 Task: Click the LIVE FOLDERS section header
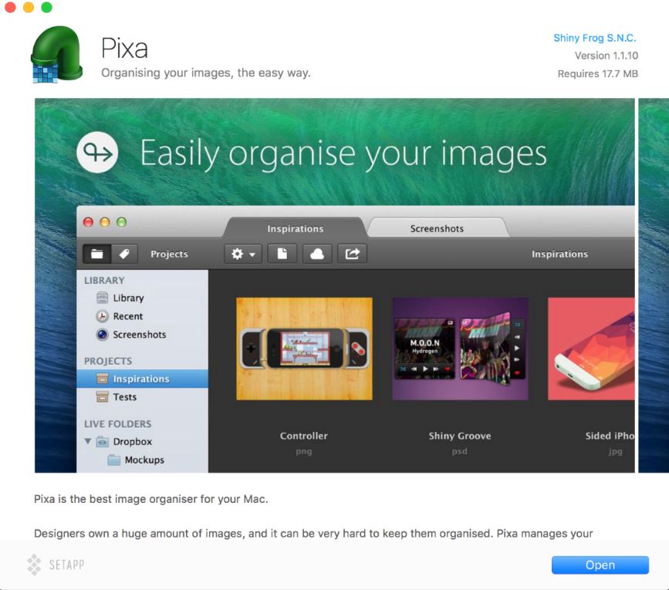(x=118, y=424)
